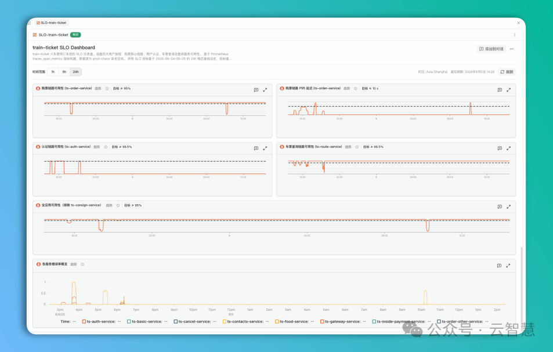Click the green 知识 badge
The image size is (553, 352).
click(75, 35)
